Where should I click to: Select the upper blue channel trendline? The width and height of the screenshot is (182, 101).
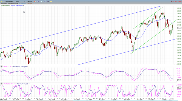pyautogui.click(x=80, y=27)
